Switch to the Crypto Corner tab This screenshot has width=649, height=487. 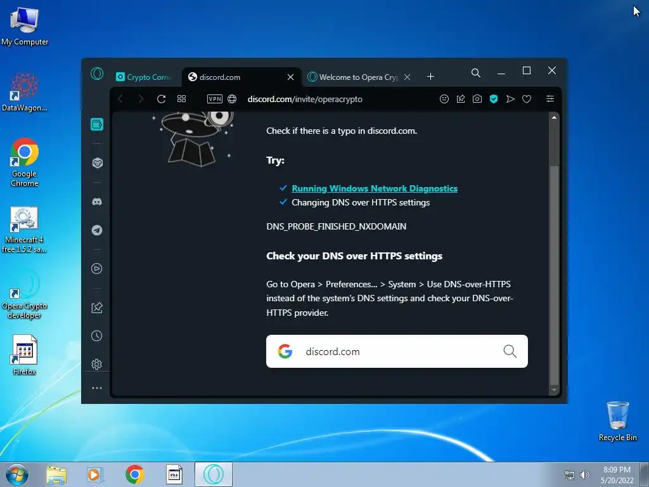tap(144, 77)
